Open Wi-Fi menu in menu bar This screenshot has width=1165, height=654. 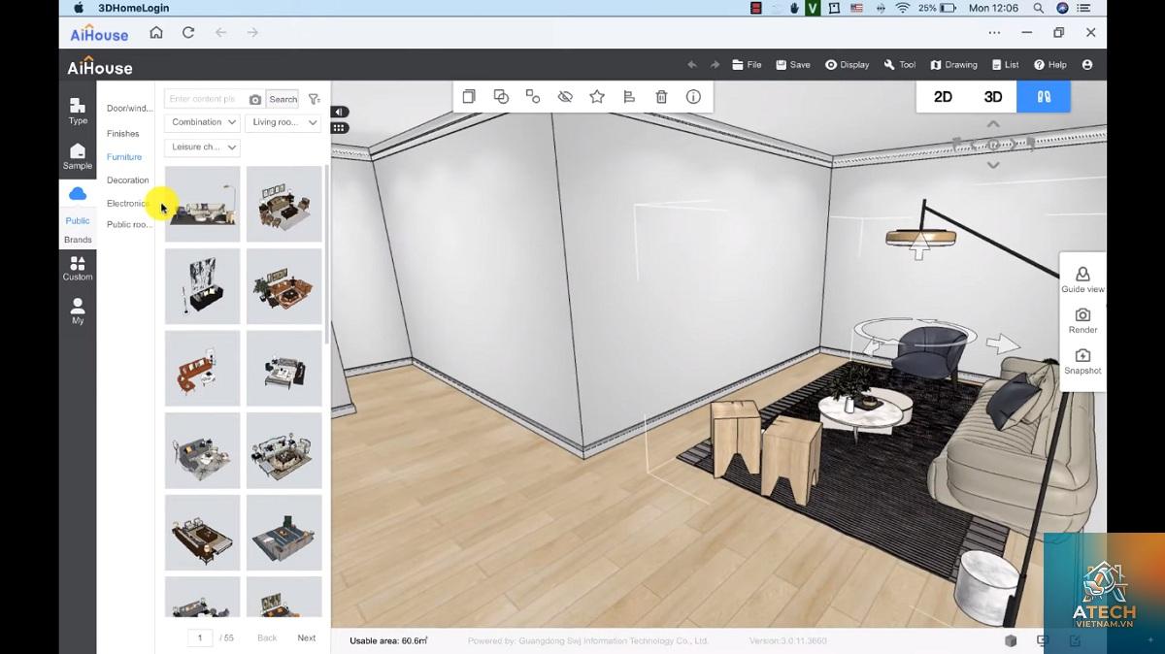(903, 8)
